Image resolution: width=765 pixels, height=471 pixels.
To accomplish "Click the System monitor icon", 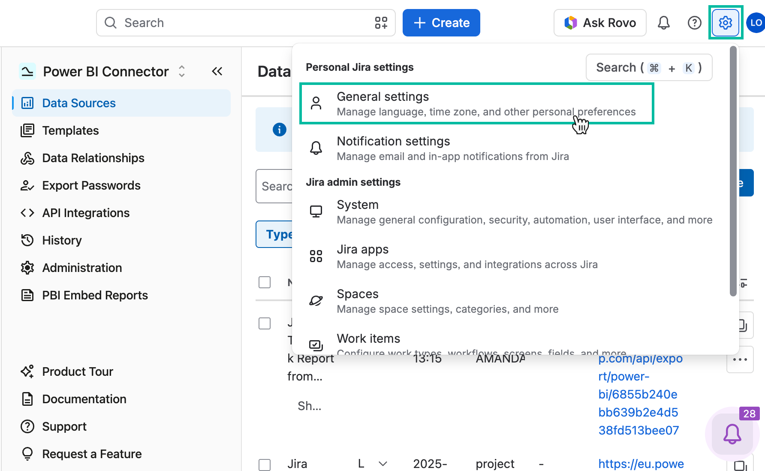I will pyautogui.click(x=316, y=211).
